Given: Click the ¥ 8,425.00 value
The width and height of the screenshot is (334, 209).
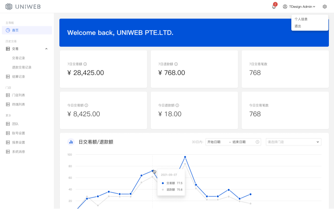Looking at the screenshot, I should click(x=83, y=114).
